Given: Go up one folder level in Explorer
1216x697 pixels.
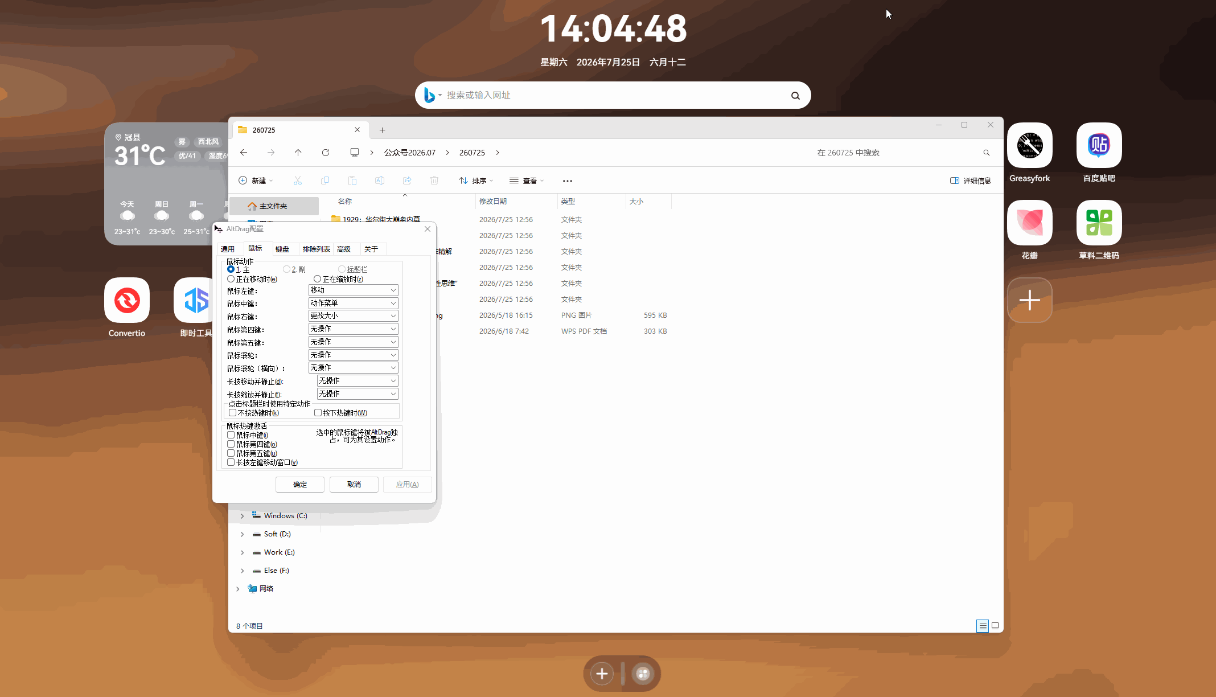Looking at the screenshot, I should (x=298, y=153).
